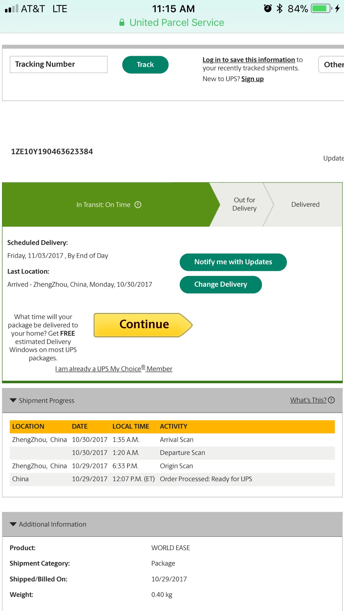Click scheduled delivery Friday, 11/03/2017 text

58,256
